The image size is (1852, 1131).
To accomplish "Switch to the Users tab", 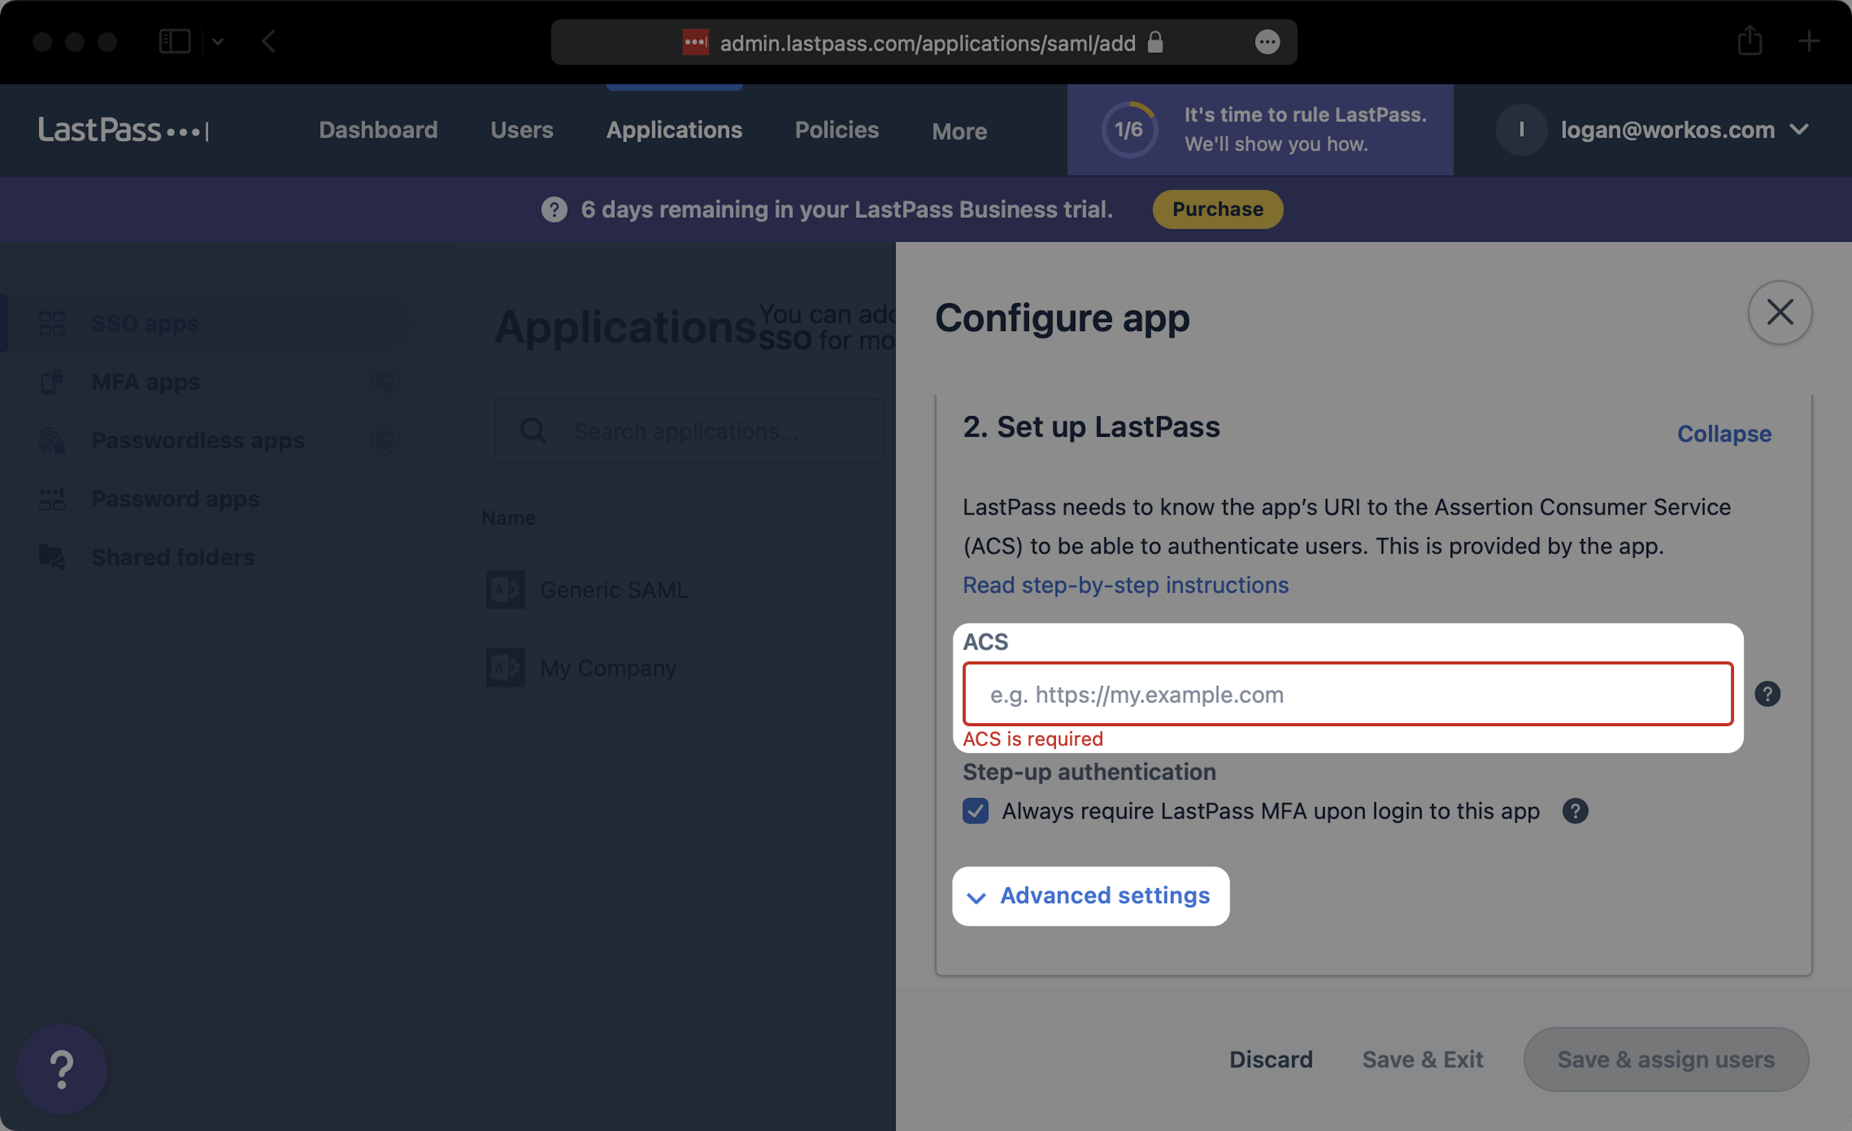I will coord(522,130).
